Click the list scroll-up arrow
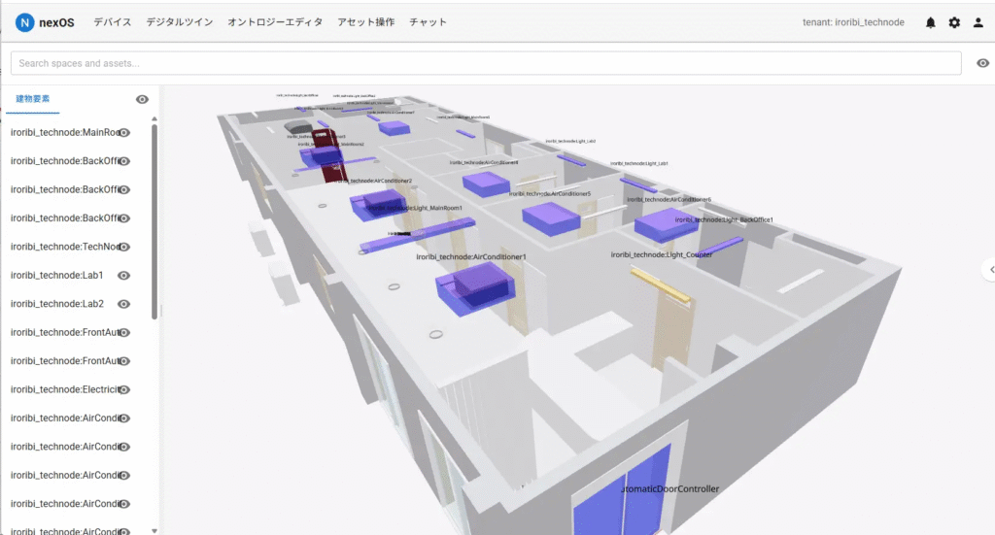 point(154,119)
